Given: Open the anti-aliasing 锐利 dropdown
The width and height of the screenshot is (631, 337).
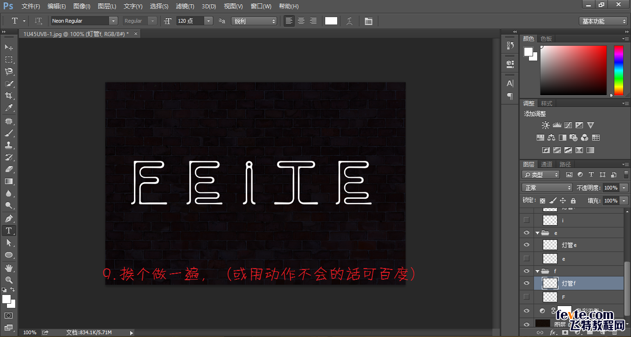Looking at the screenshot, I should 254,21.
